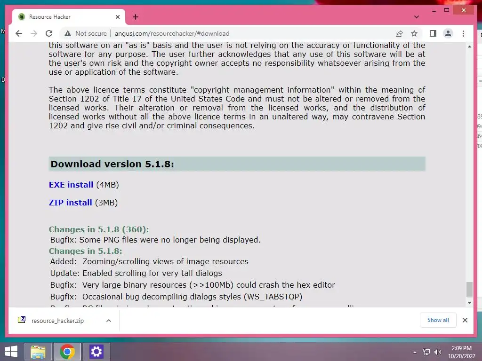Download the EXE install link
This screenshot has width=482, height=361.
pyautogui.click(x=71, y=185)
